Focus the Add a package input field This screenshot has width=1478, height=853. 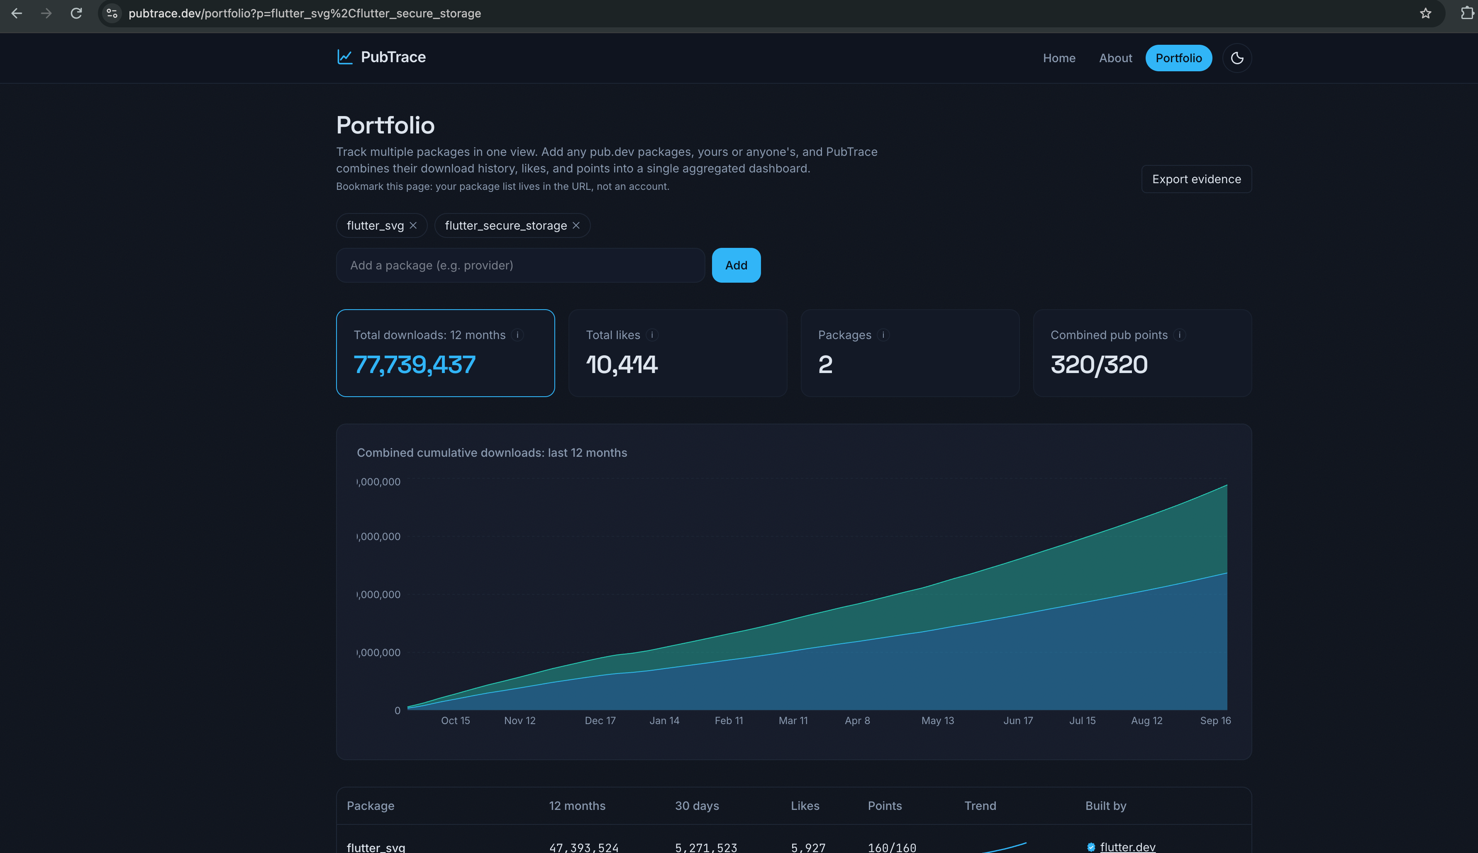[x=520, y=265]
